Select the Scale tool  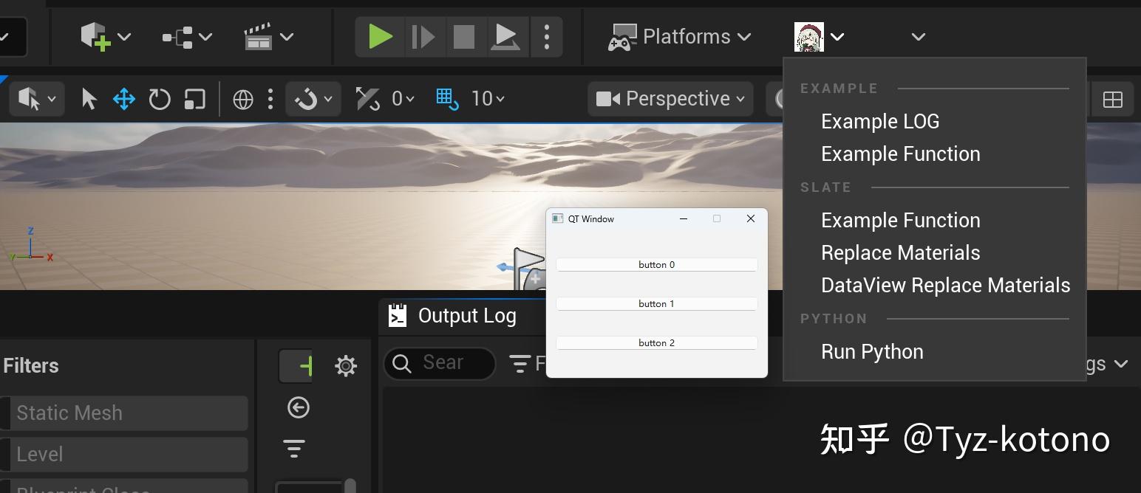pyautogui.click(x=194, y=98)
